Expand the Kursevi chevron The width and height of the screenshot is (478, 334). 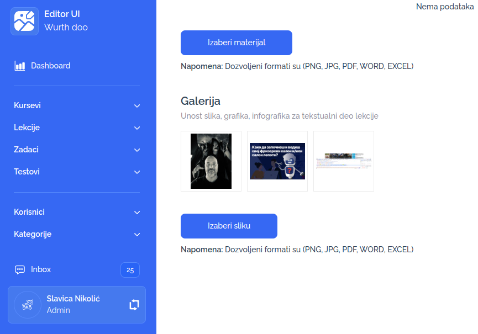(x=137, y=106)
